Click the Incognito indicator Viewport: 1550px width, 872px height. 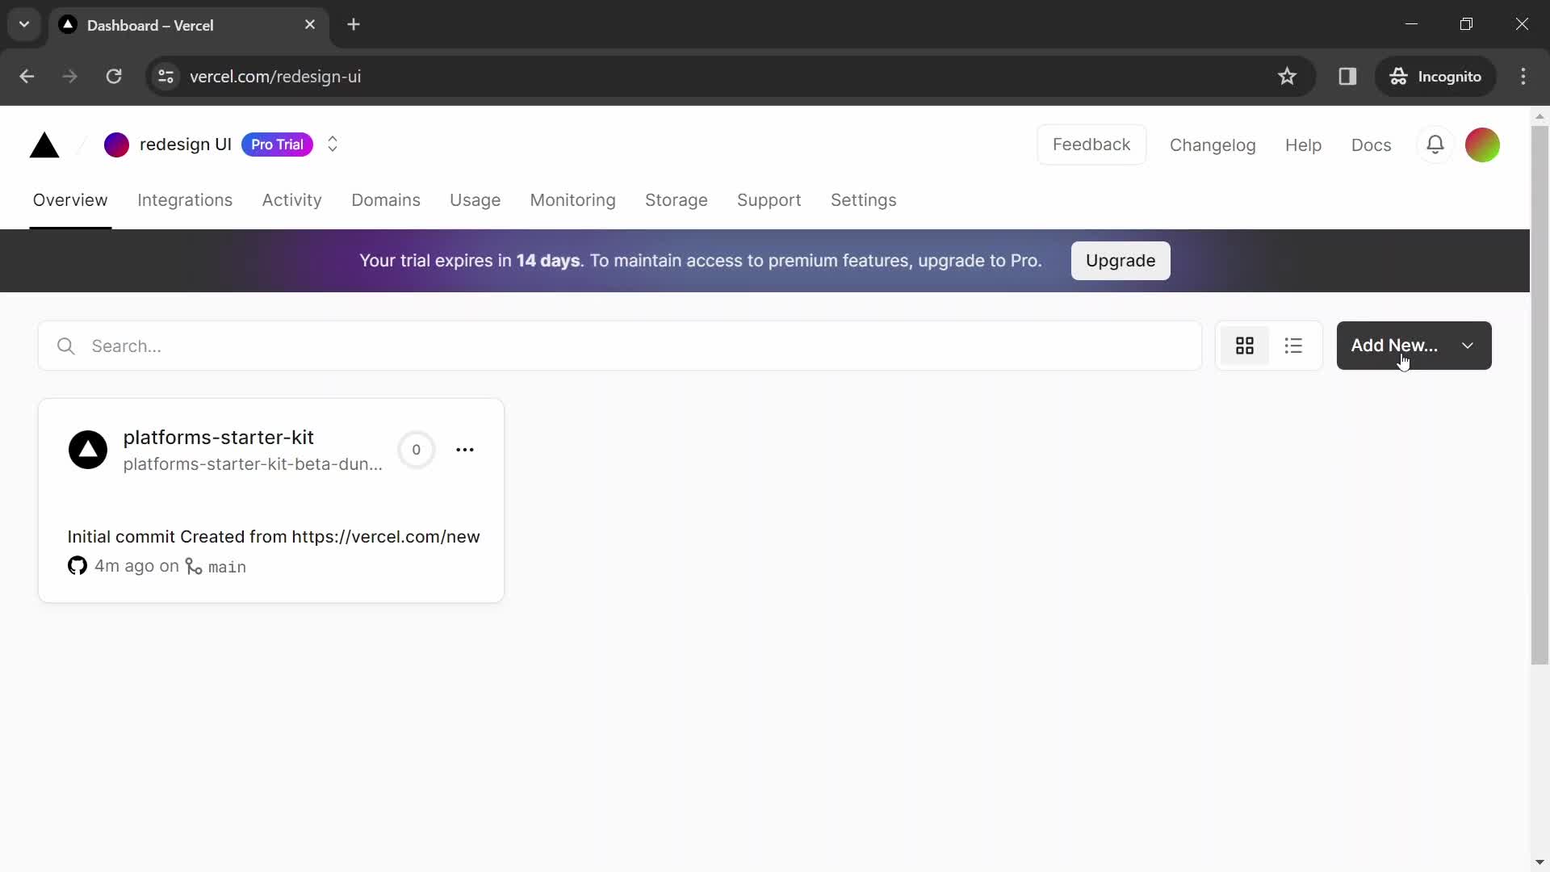1435,77
